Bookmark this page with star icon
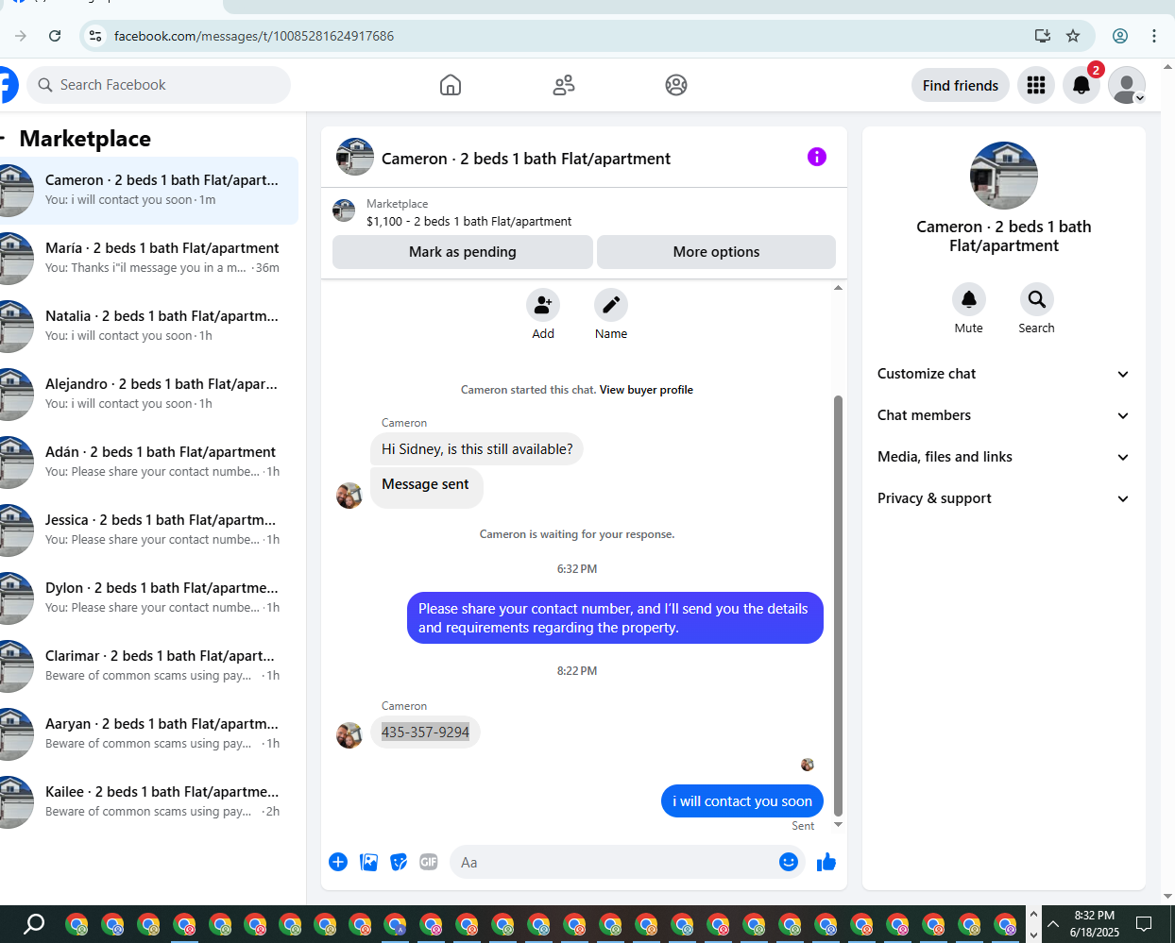This screenshot has width=1175, height=943. point(1073,36)
